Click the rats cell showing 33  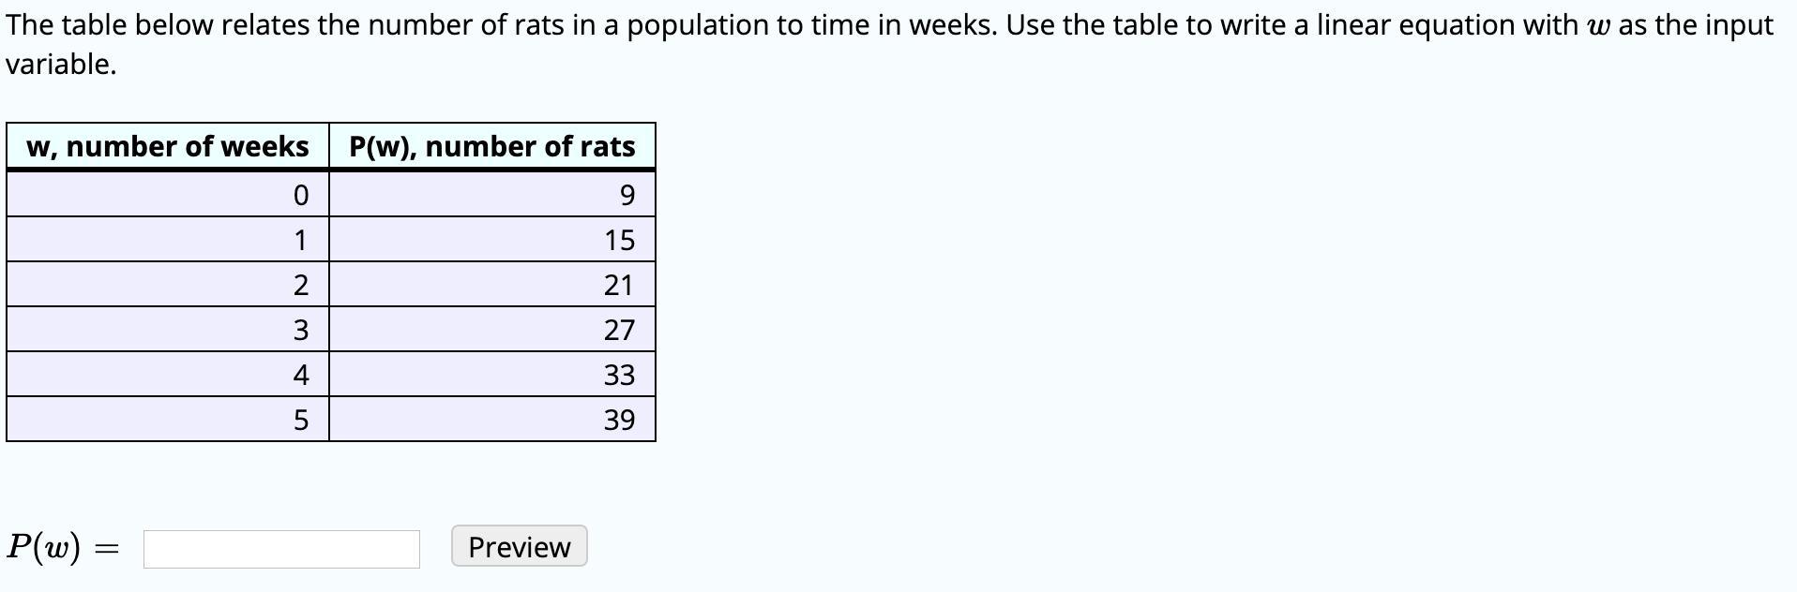click(492, 375)
